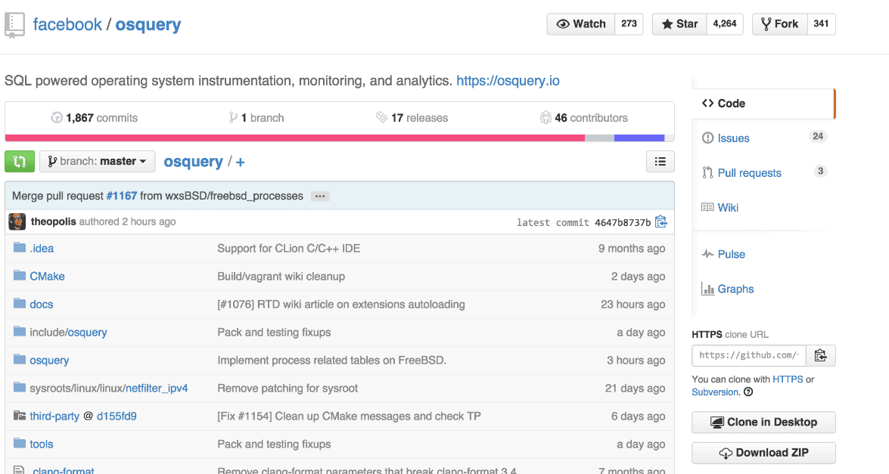Click the CMake folder icon
The width and height of the screenshot is (889, 474).
click(20, 276)
